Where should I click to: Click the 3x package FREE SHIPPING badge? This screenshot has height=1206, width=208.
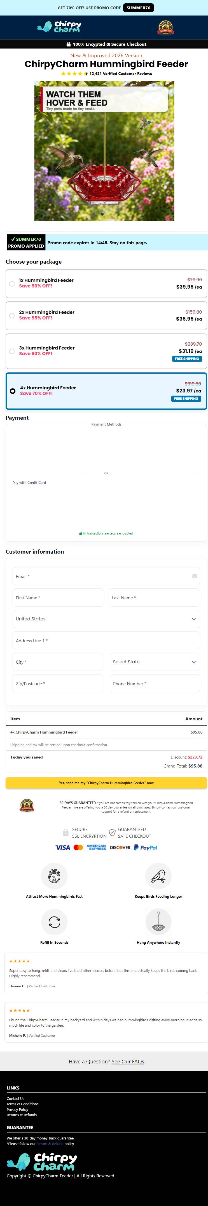click(x=187, y=358)
